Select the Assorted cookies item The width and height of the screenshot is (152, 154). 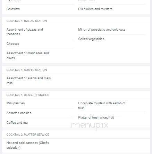(19, 113)
